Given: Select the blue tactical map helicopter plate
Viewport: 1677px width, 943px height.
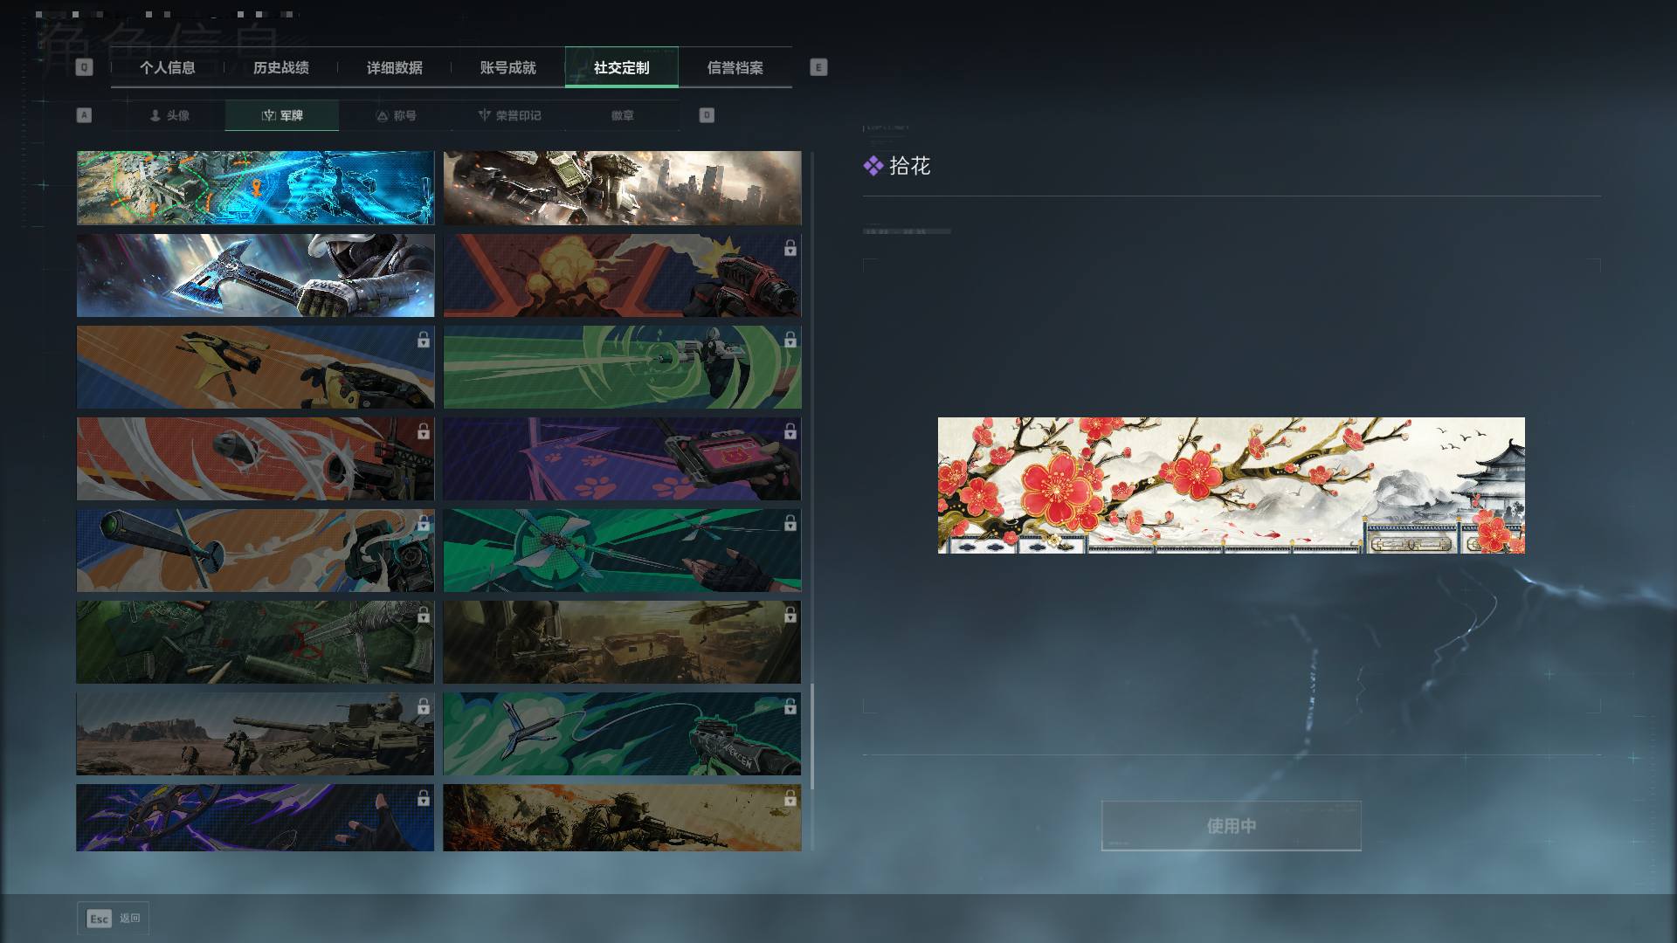Looking at the screenshot, I should [255, 188].
